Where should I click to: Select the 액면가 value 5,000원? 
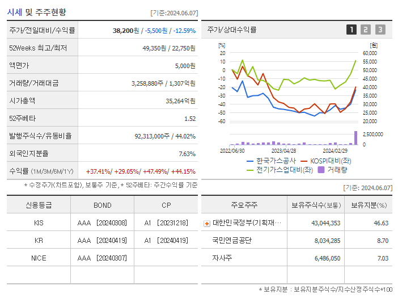tap(185, 66)
